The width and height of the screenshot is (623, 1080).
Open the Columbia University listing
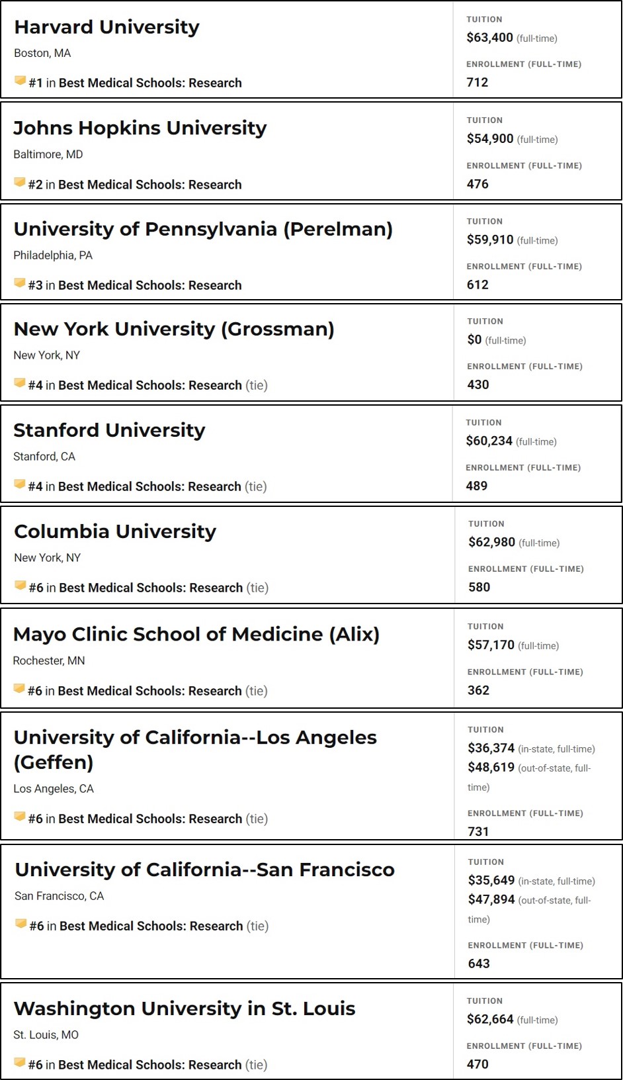click(115, 532)
